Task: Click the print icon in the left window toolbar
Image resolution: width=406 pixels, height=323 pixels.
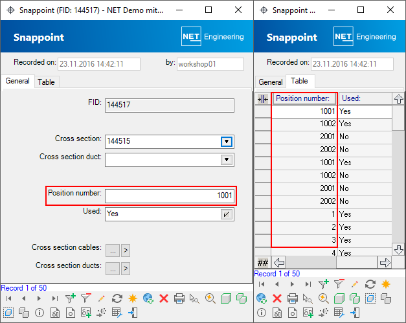Action: tap(179, 298)
